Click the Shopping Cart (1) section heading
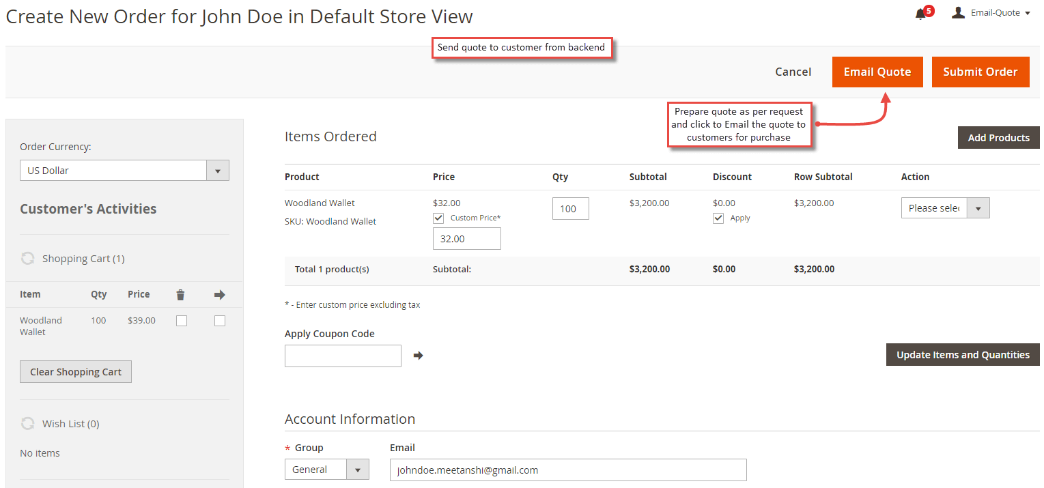The image size is (1044, 488). [83, 258]
